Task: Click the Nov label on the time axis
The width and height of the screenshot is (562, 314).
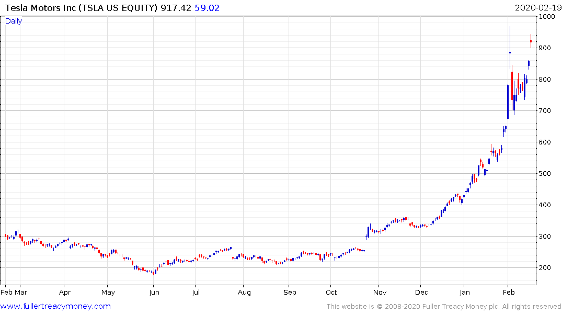Action: 380,292
